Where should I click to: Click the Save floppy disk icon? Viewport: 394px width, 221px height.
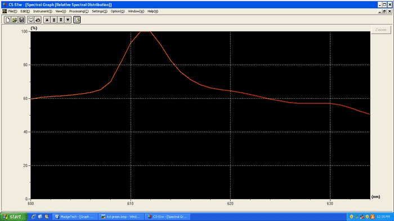(x=21, y=20)
